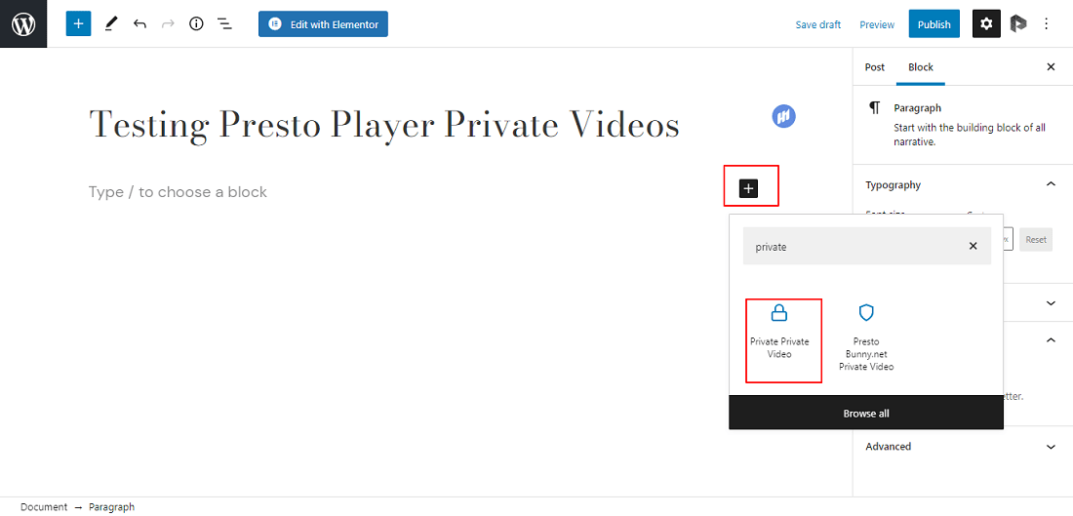The width and height of the screenshot is (1073, 516).
Task: Switch to the Post tab
Action: click(875, 67)
